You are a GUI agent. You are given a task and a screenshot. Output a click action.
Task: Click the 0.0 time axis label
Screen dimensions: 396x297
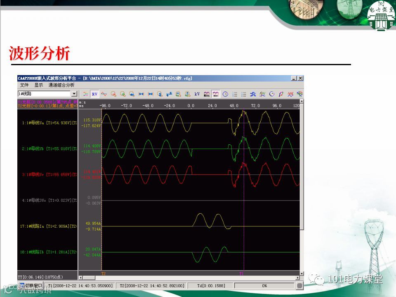(x=191, y=106)
